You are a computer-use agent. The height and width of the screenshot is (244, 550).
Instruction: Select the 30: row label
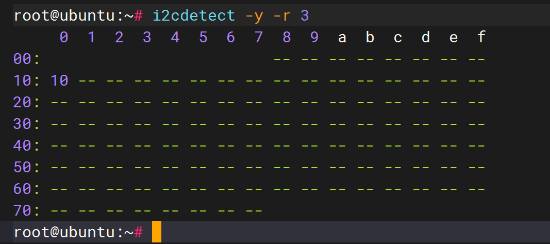(26, 124)
